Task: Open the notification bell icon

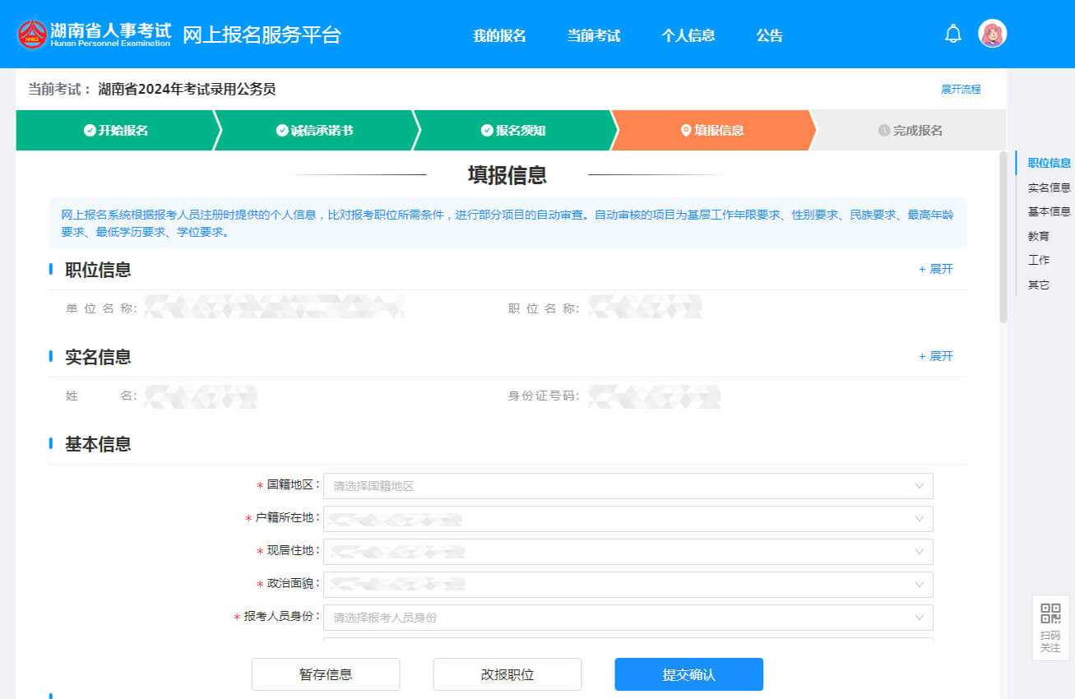Action: [953, 34]
